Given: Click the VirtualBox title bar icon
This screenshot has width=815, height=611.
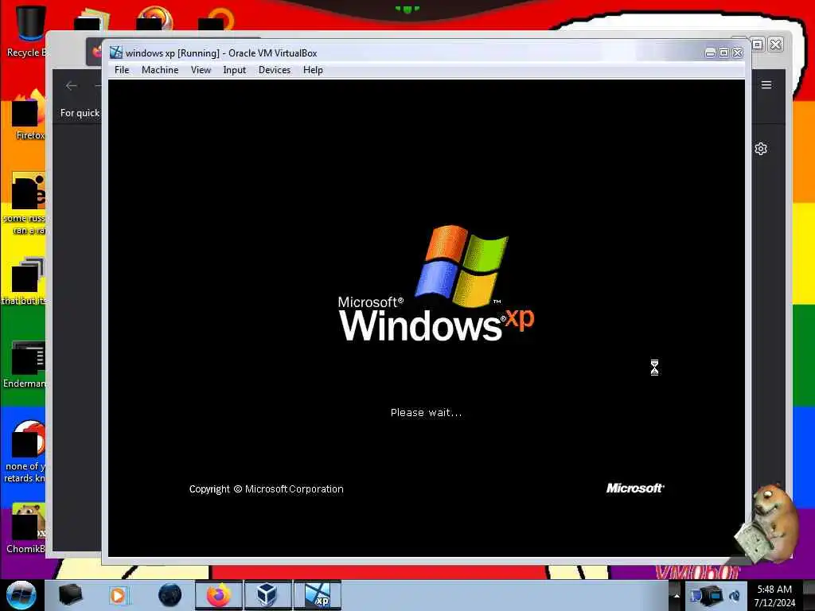Looking at the screenshot, I should [x=116, y=53].
